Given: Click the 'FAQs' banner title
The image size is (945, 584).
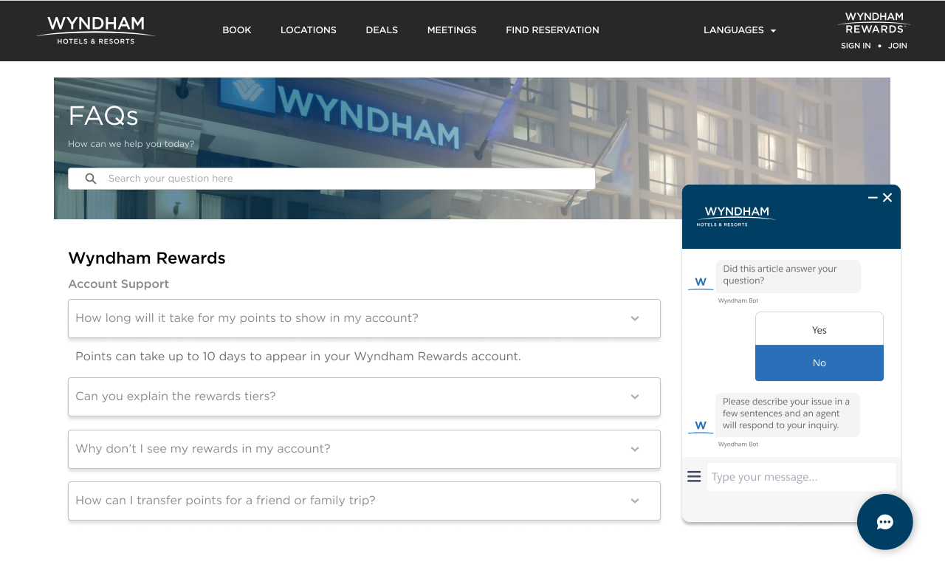Looking at the screenshot, I should (x=103, y=116).
